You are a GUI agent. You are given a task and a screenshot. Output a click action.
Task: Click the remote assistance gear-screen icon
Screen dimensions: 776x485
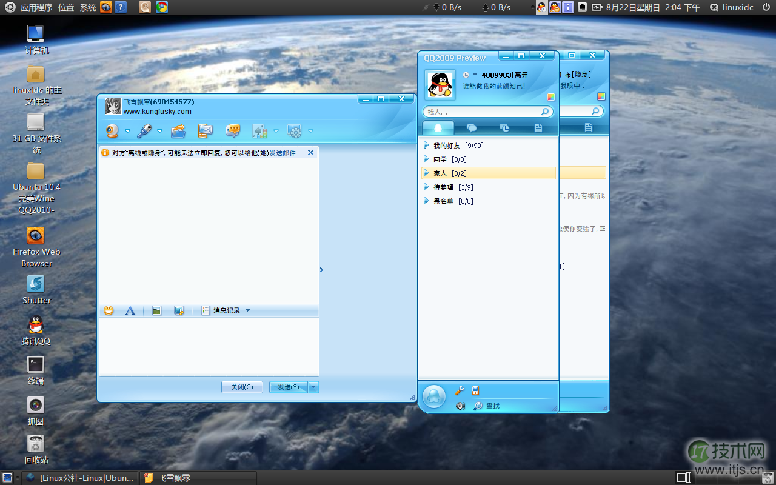294,130
